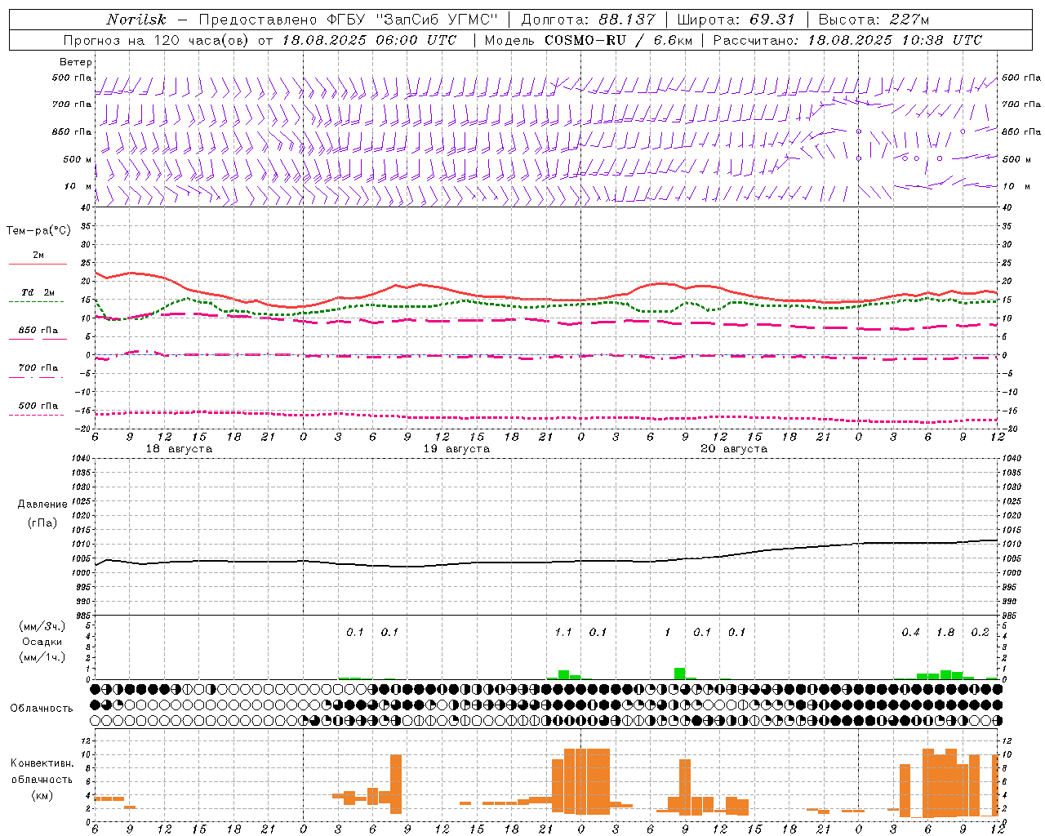Click the 1040 tick on the left pressure axis
1045x836 pixels.
coord(80,459)
